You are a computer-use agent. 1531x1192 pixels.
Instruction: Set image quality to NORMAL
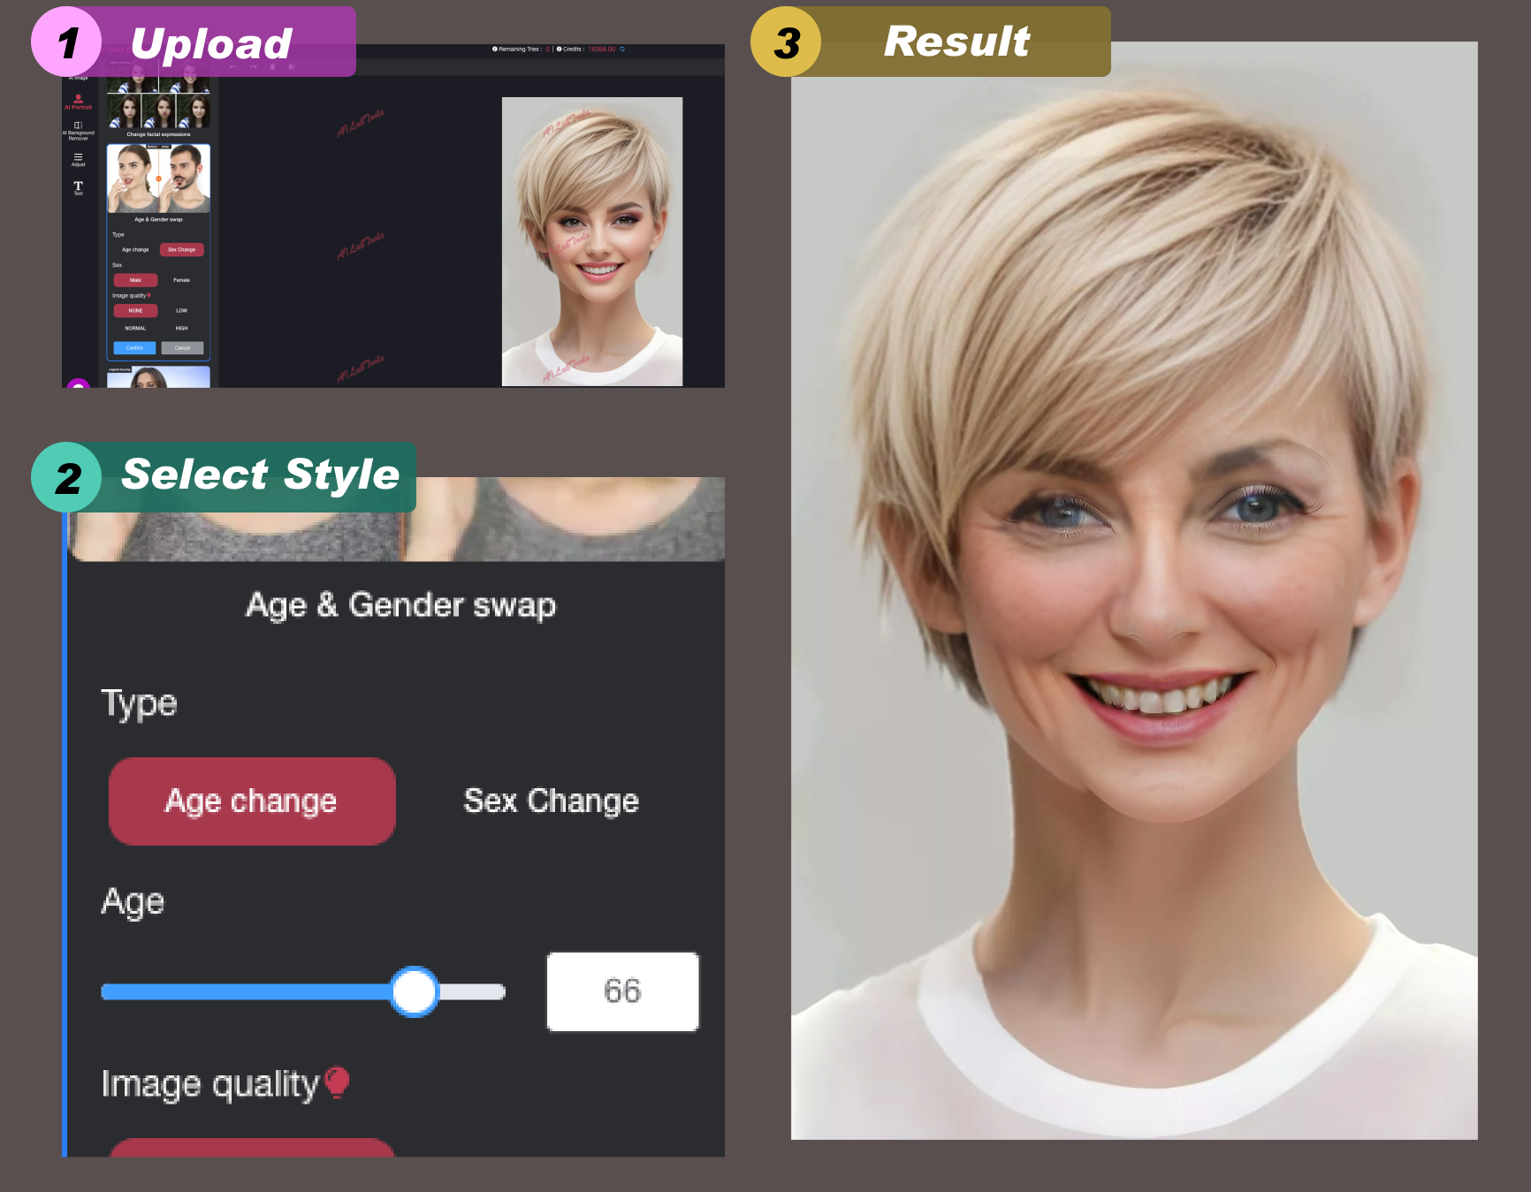click(x=135, y=328)
